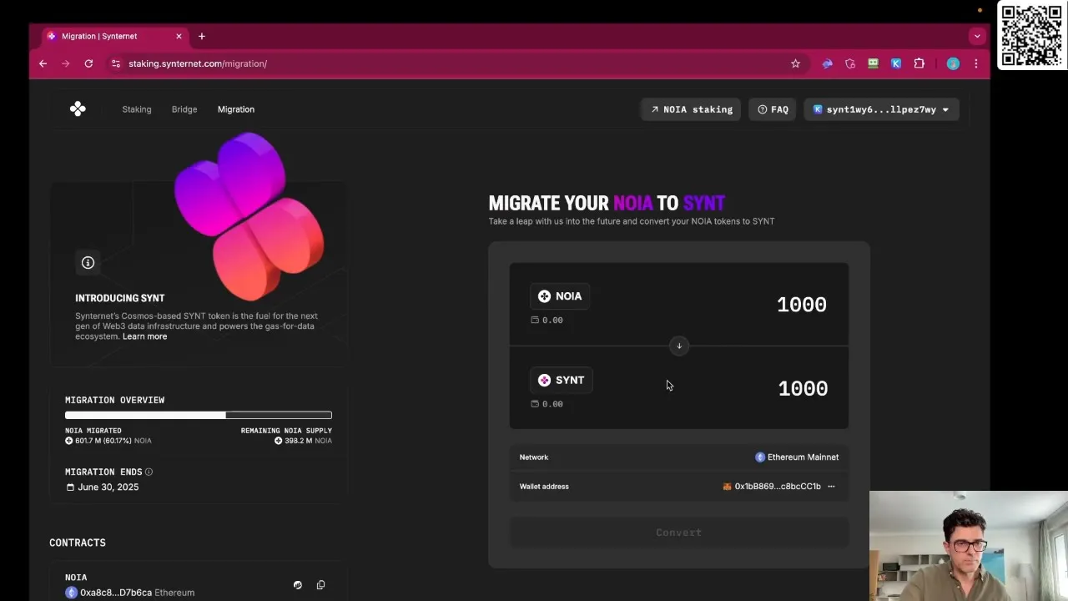Go forward in the browser
This screenshot has height=601, width=1068.
pos(66,63)
